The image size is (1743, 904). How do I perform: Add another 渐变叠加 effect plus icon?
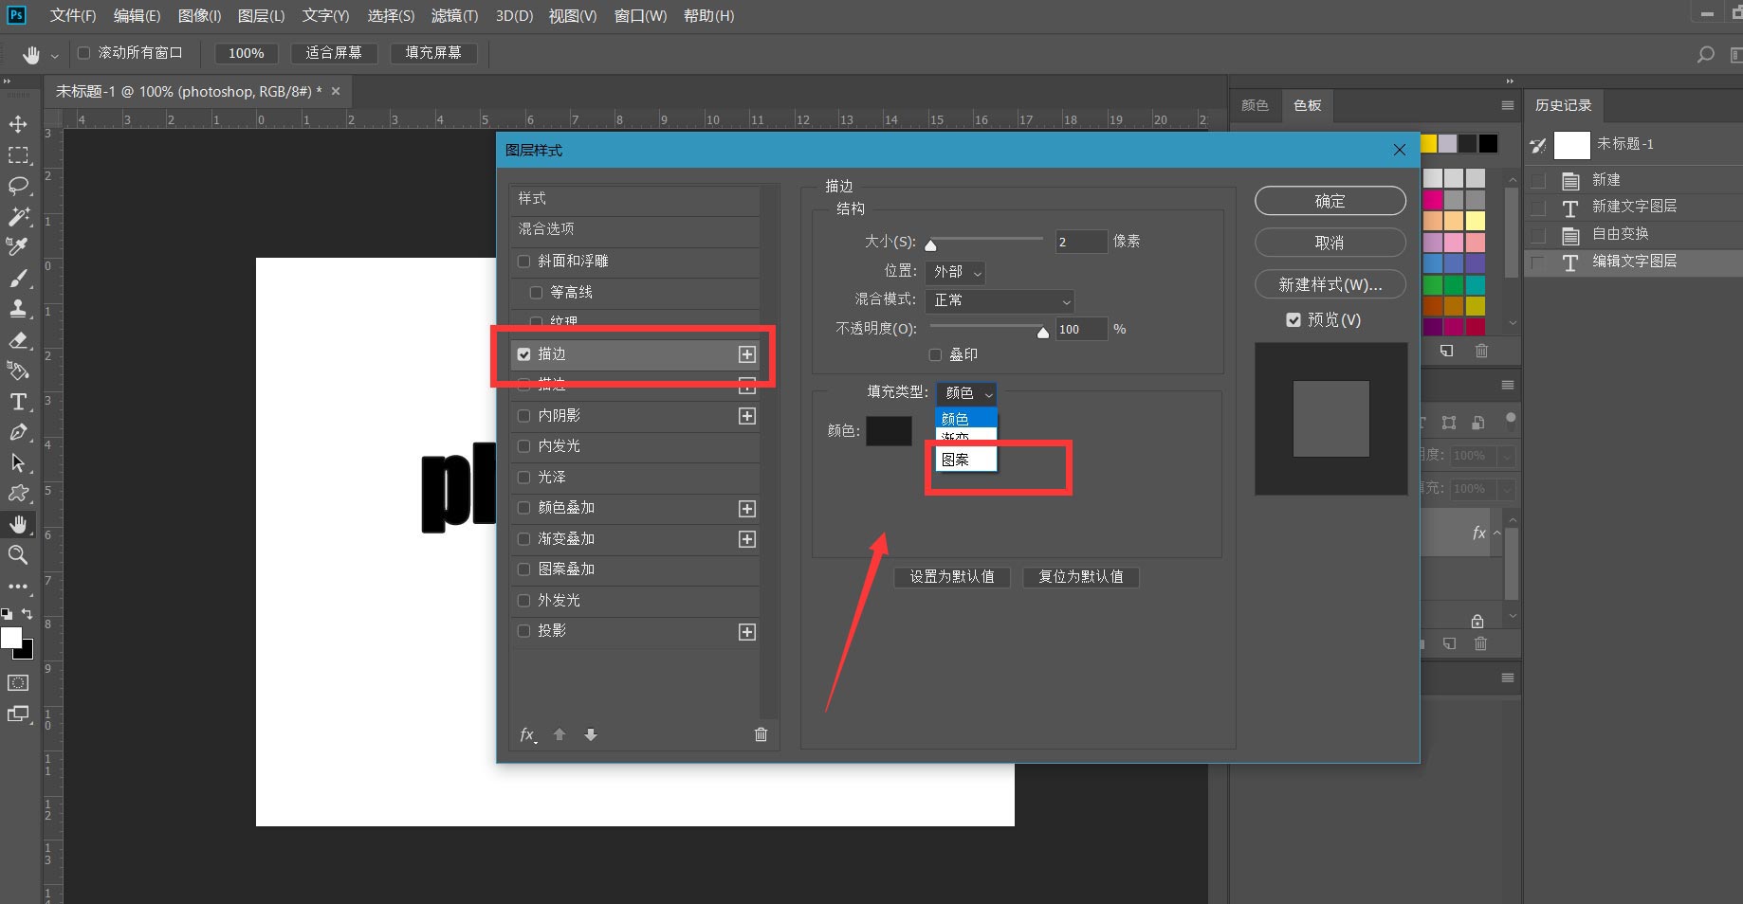[747, 539]
